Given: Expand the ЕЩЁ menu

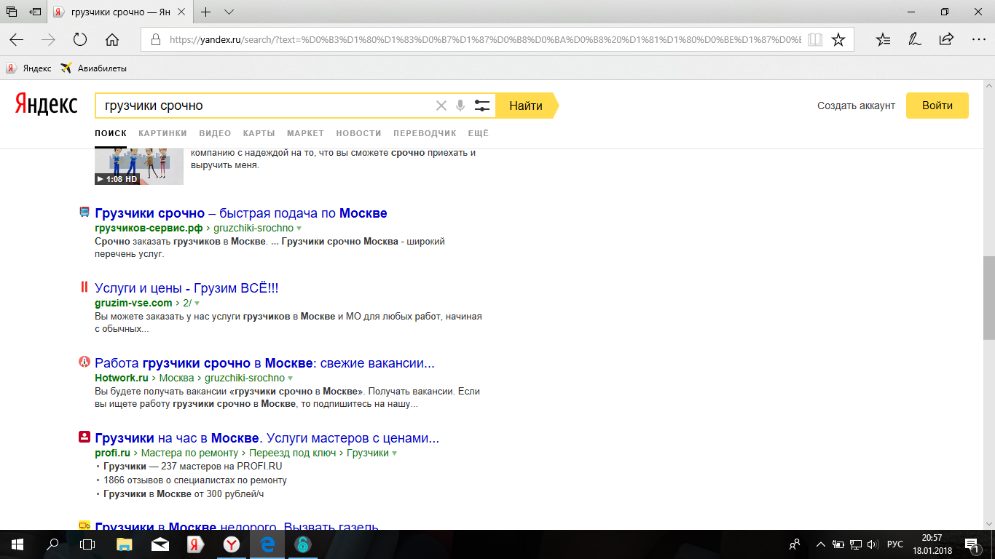Looking at the screenshot, I should pyautogui.click(x=478, y=133).
